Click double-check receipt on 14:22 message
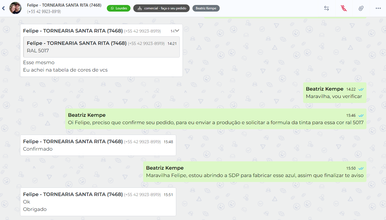 tap(361, 89)
